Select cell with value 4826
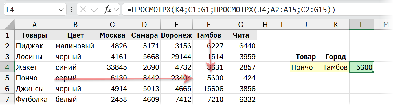The height and width of the screenshot is (105, 393). [112, 46]
